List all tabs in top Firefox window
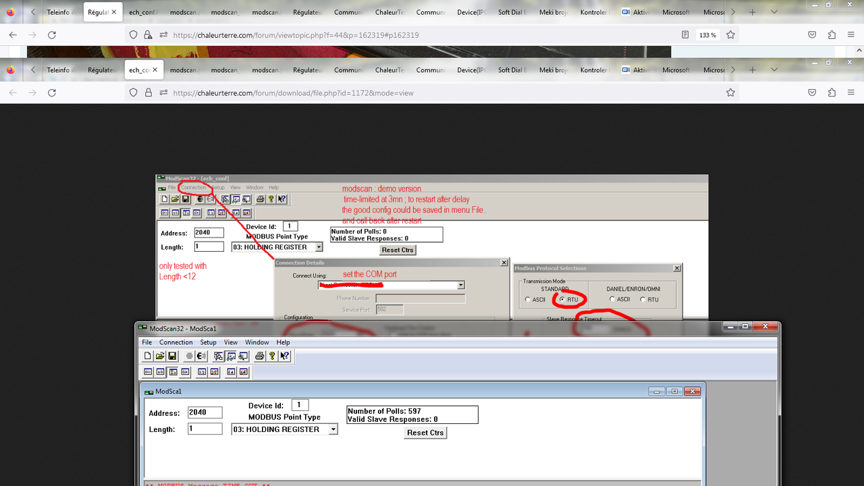Screen dimensions: 864x486 point(774,12)
